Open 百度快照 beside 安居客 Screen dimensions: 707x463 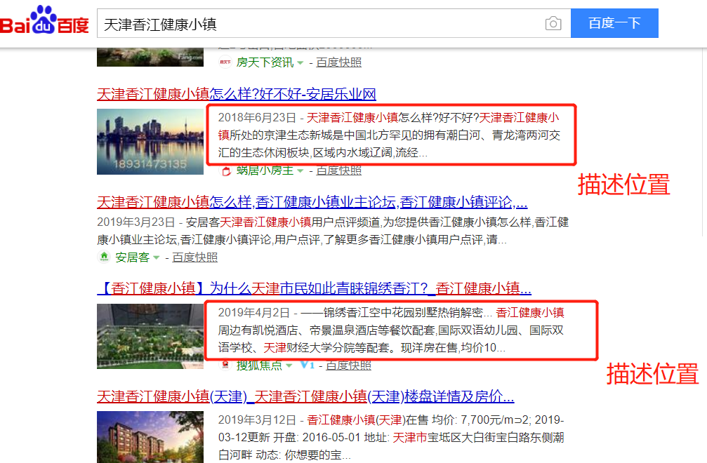coord(194,257)
